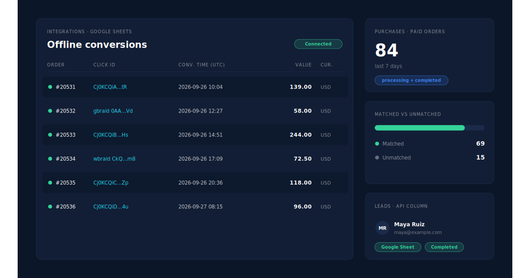The image size is (530, 278).
Task: Click conversion time 2026-09-26 10:04
Action: point(201,87)
